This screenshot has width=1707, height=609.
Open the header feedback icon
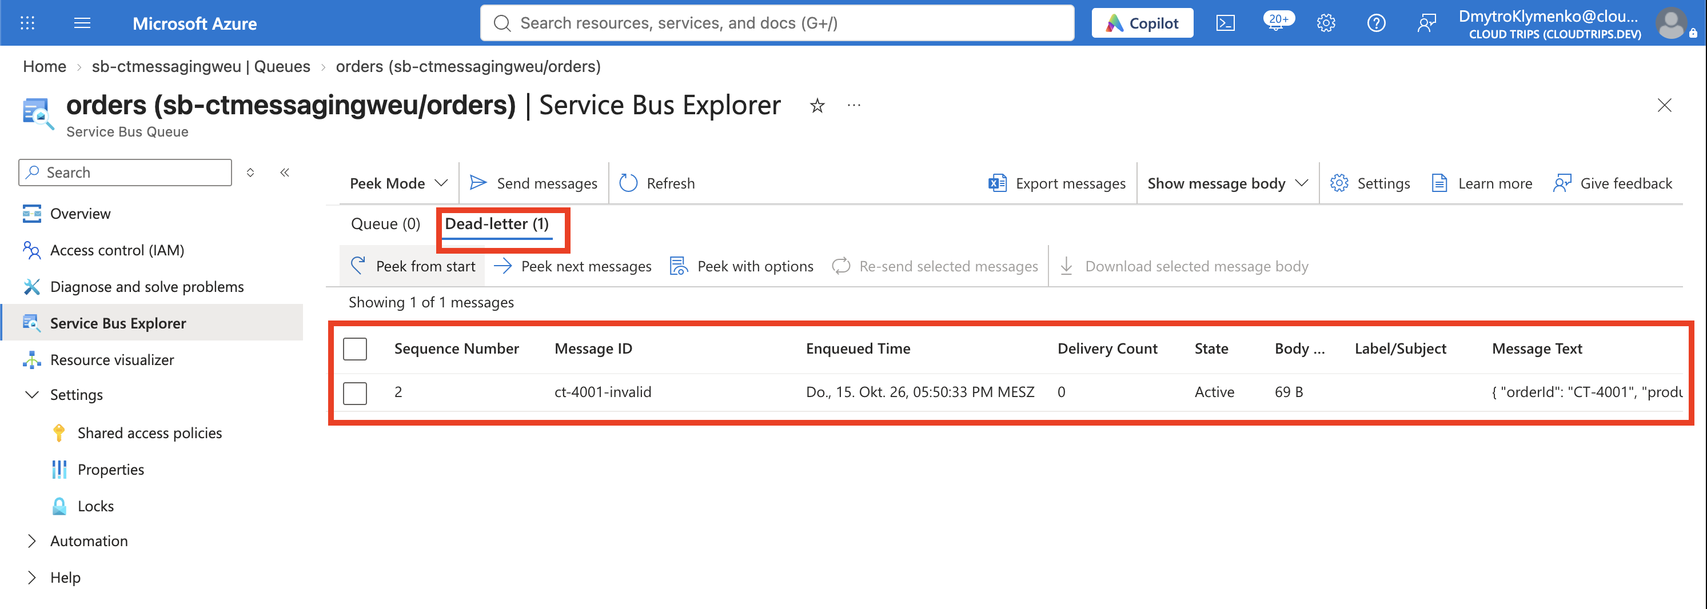pos(1427,23)
